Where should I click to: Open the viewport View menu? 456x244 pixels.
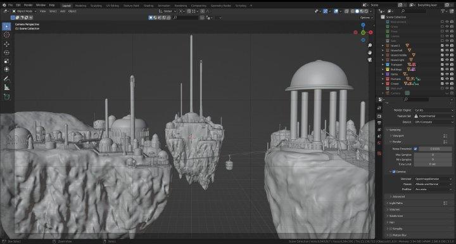[43, 11]
